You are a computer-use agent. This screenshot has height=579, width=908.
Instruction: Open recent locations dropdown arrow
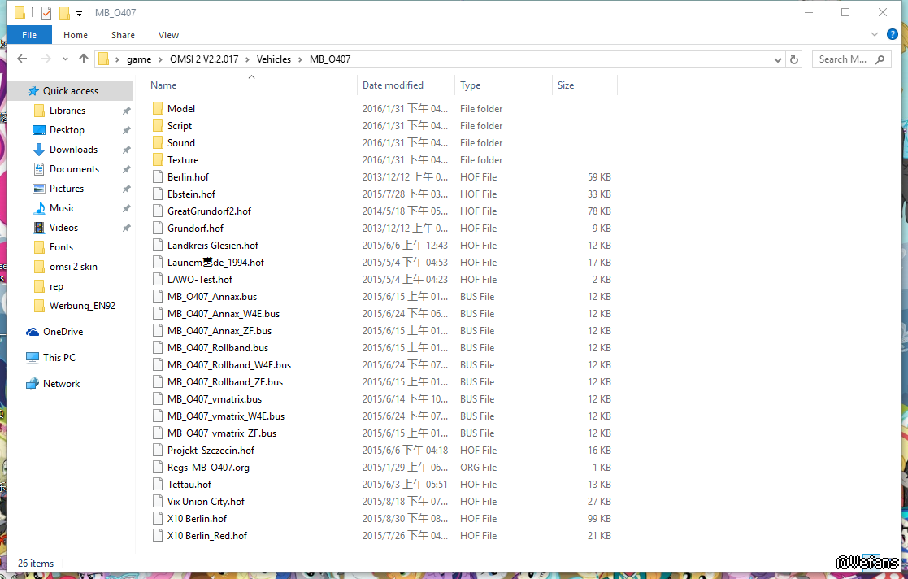click(x=65, y=59)
